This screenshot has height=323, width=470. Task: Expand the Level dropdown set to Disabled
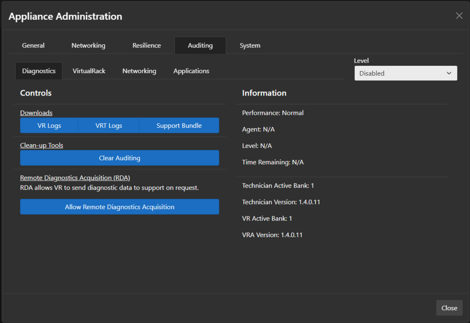(x=405, y=73)
